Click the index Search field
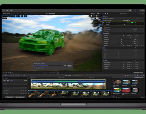 click(x=15, y=78)
